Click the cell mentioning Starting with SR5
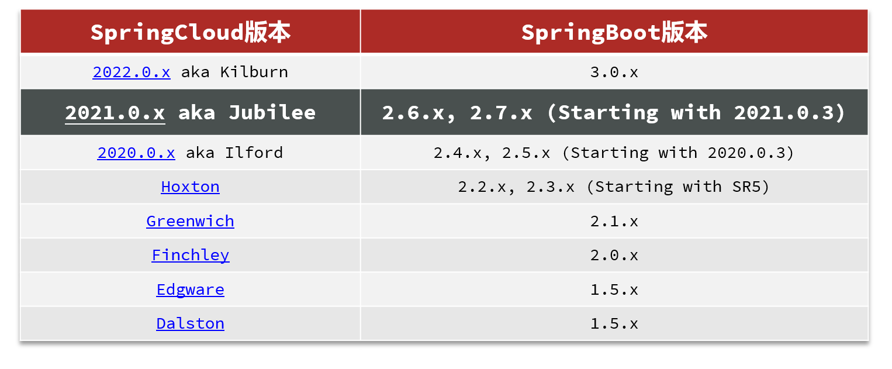This screenshot has width=892, height=369. coord(614,187)
